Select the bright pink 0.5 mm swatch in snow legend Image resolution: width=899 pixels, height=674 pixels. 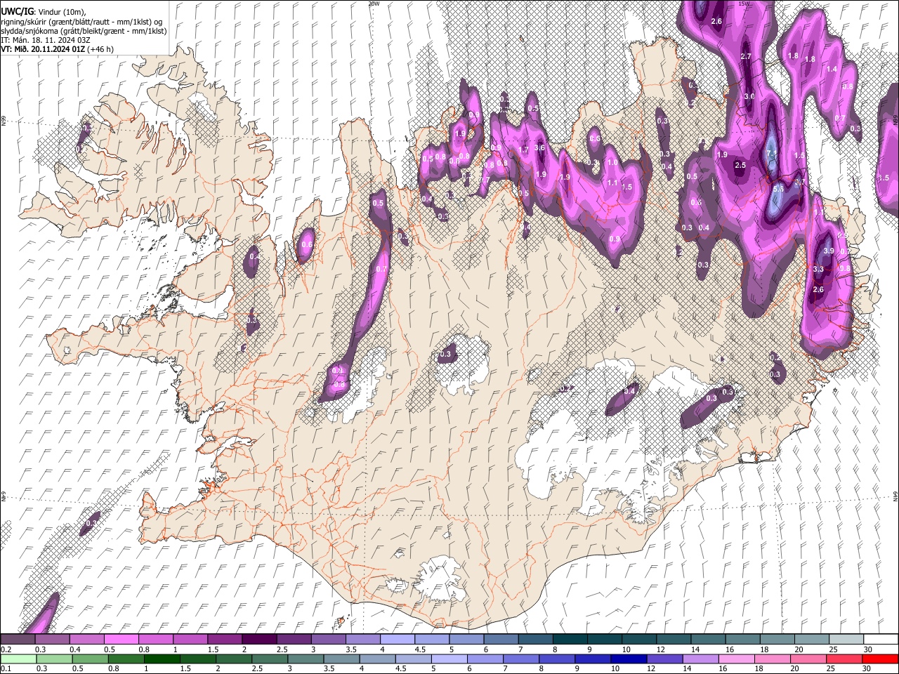click(123, 640)
